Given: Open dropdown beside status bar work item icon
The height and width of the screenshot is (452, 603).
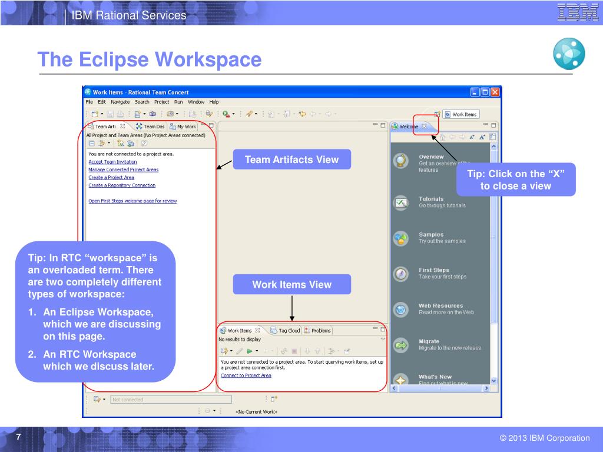Looking at the screenshot, I should [x=104, y=400].
